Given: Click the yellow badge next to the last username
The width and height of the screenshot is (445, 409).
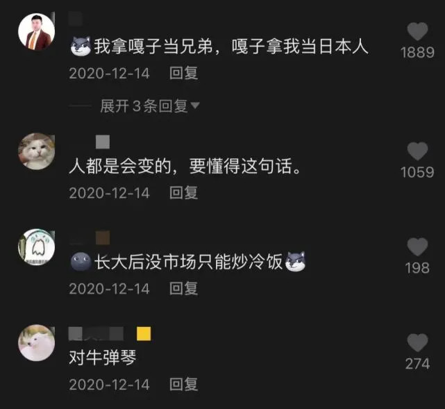Looking at the screenshot, I should click(x=144, y=333).
